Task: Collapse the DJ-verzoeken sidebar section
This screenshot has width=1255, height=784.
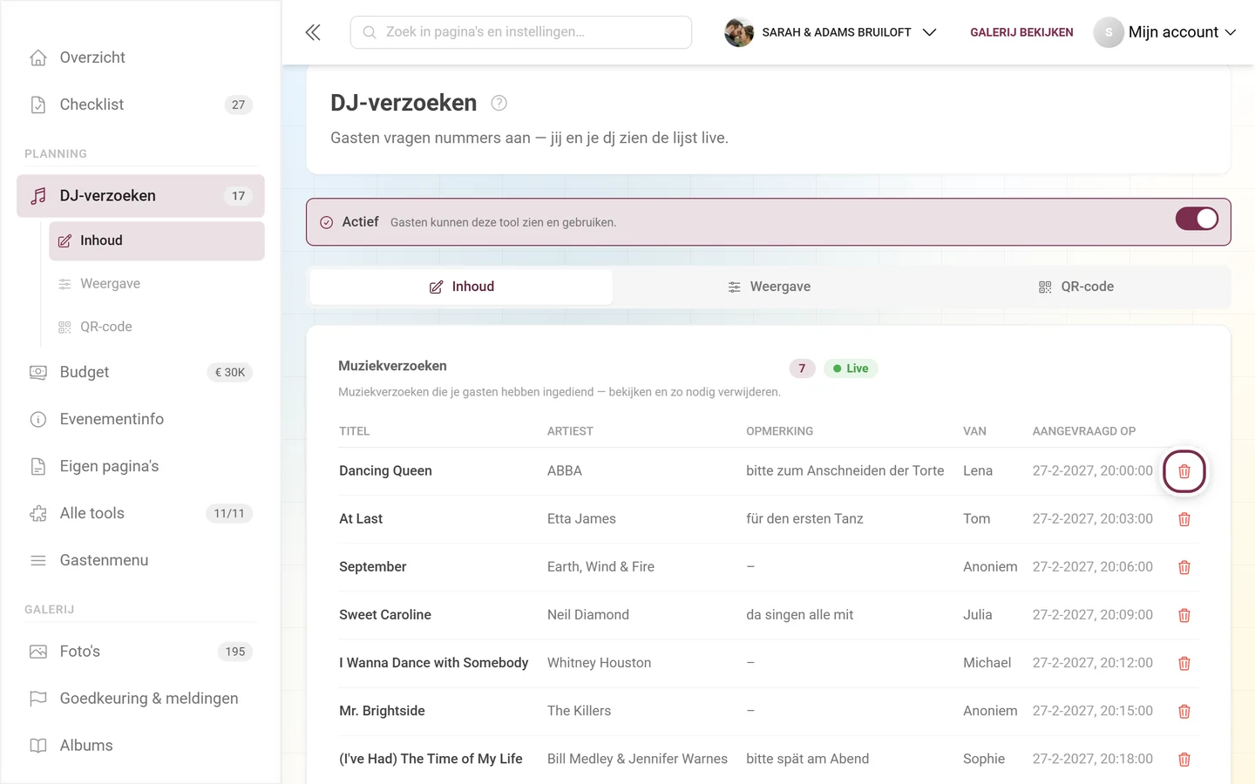Action: point(140,196)
